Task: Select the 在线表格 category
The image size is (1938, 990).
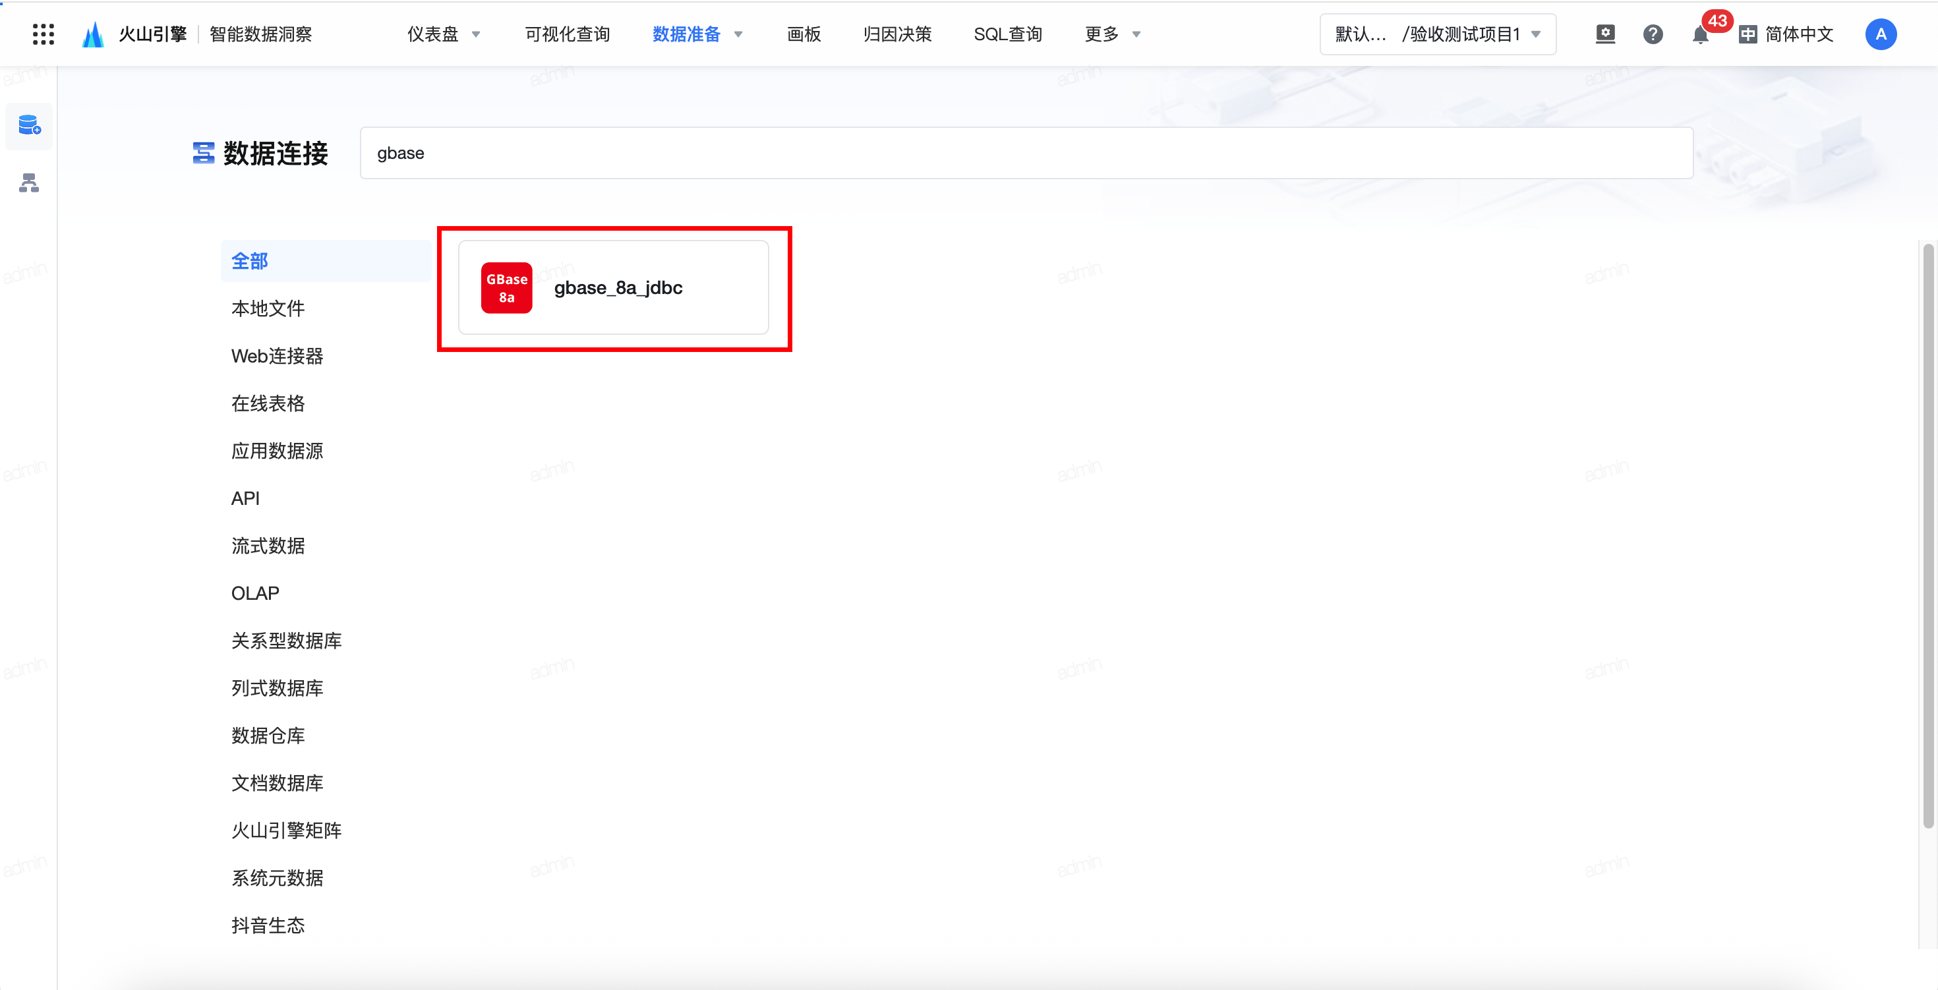Action: point(268,403)
